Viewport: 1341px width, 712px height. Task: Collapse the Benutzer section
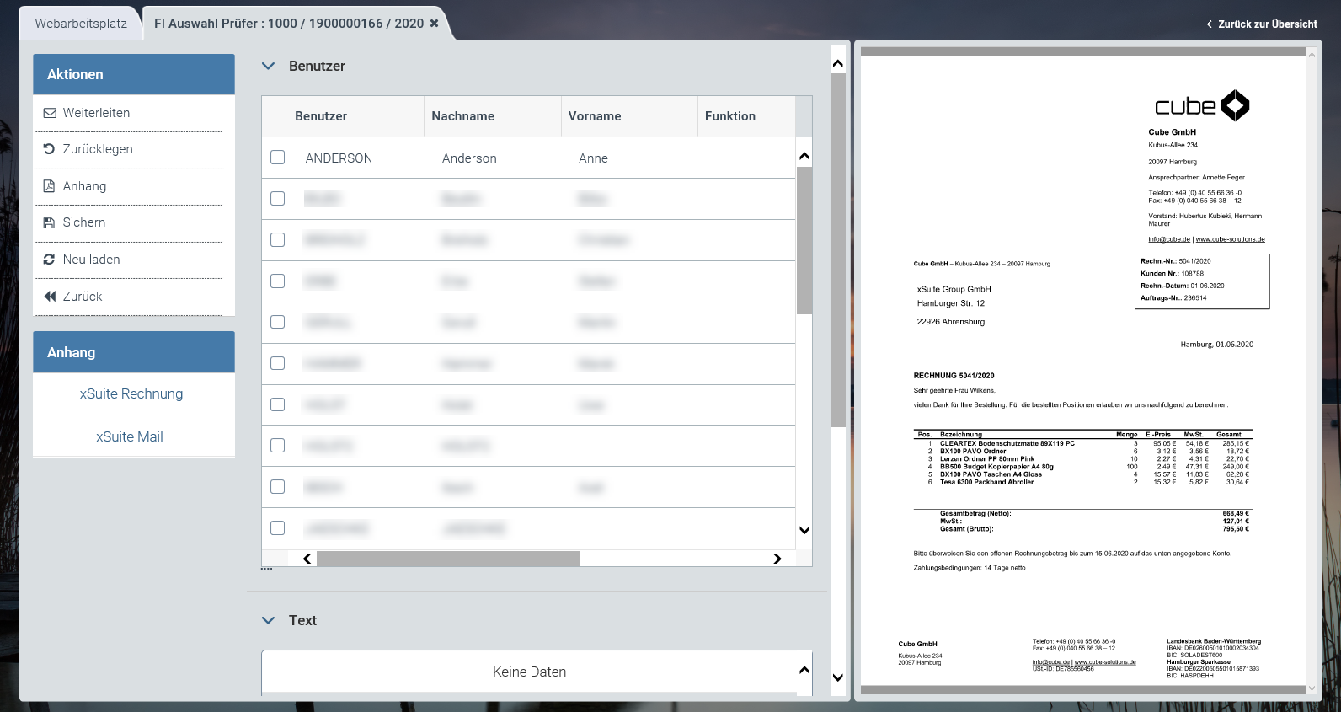(269, 66)
